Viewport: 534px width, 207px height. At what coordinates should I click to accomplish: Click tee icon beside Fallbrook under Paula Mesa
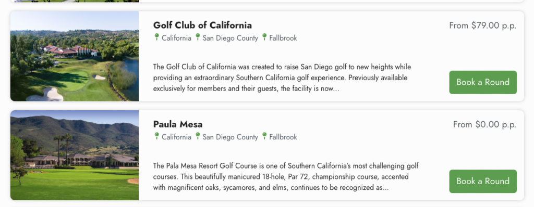coord(264,136)
